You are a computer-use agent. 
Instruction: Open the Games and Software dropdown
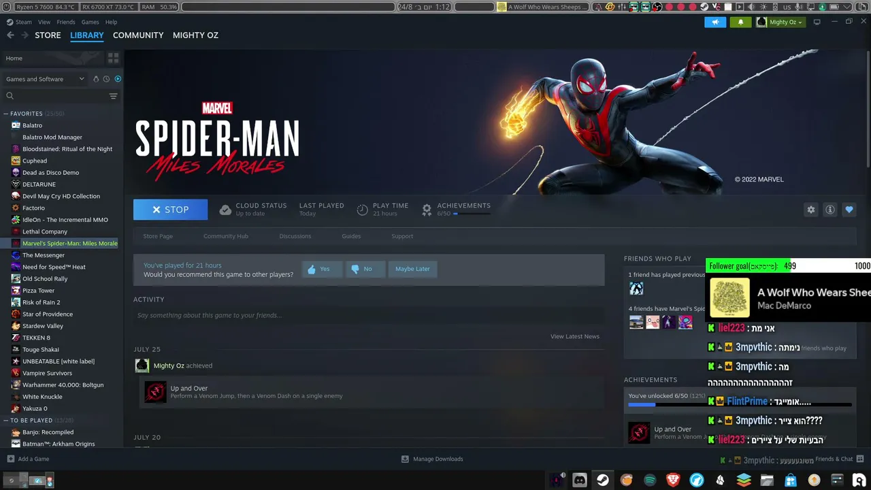point(45,79)
